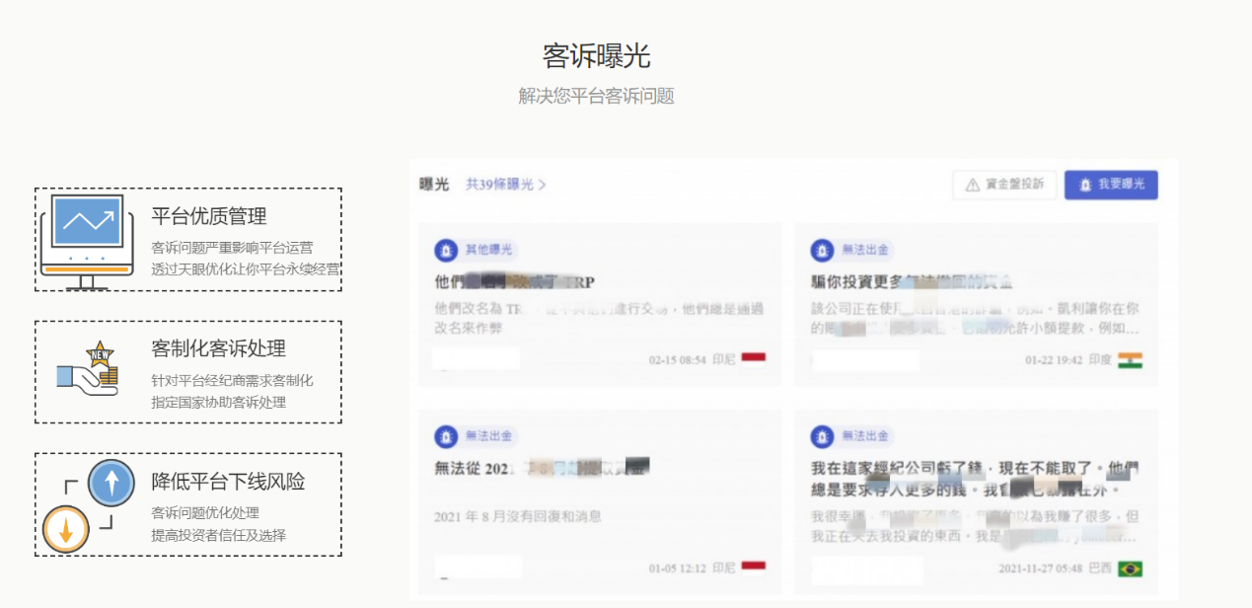
Task: Click the warning triangle icon on 資金盤投訴
Action: pos(971,185)
